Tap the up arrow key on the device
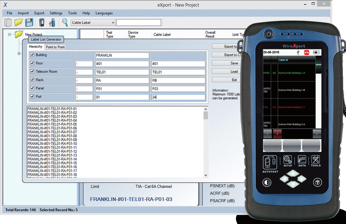The height and width of the screenshot is (224, 346). pos(293,173)
